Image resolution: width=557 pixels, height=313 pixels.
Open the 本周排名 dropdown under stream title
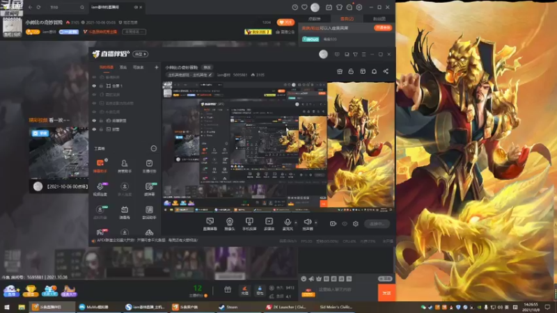[x=134, y=32]
